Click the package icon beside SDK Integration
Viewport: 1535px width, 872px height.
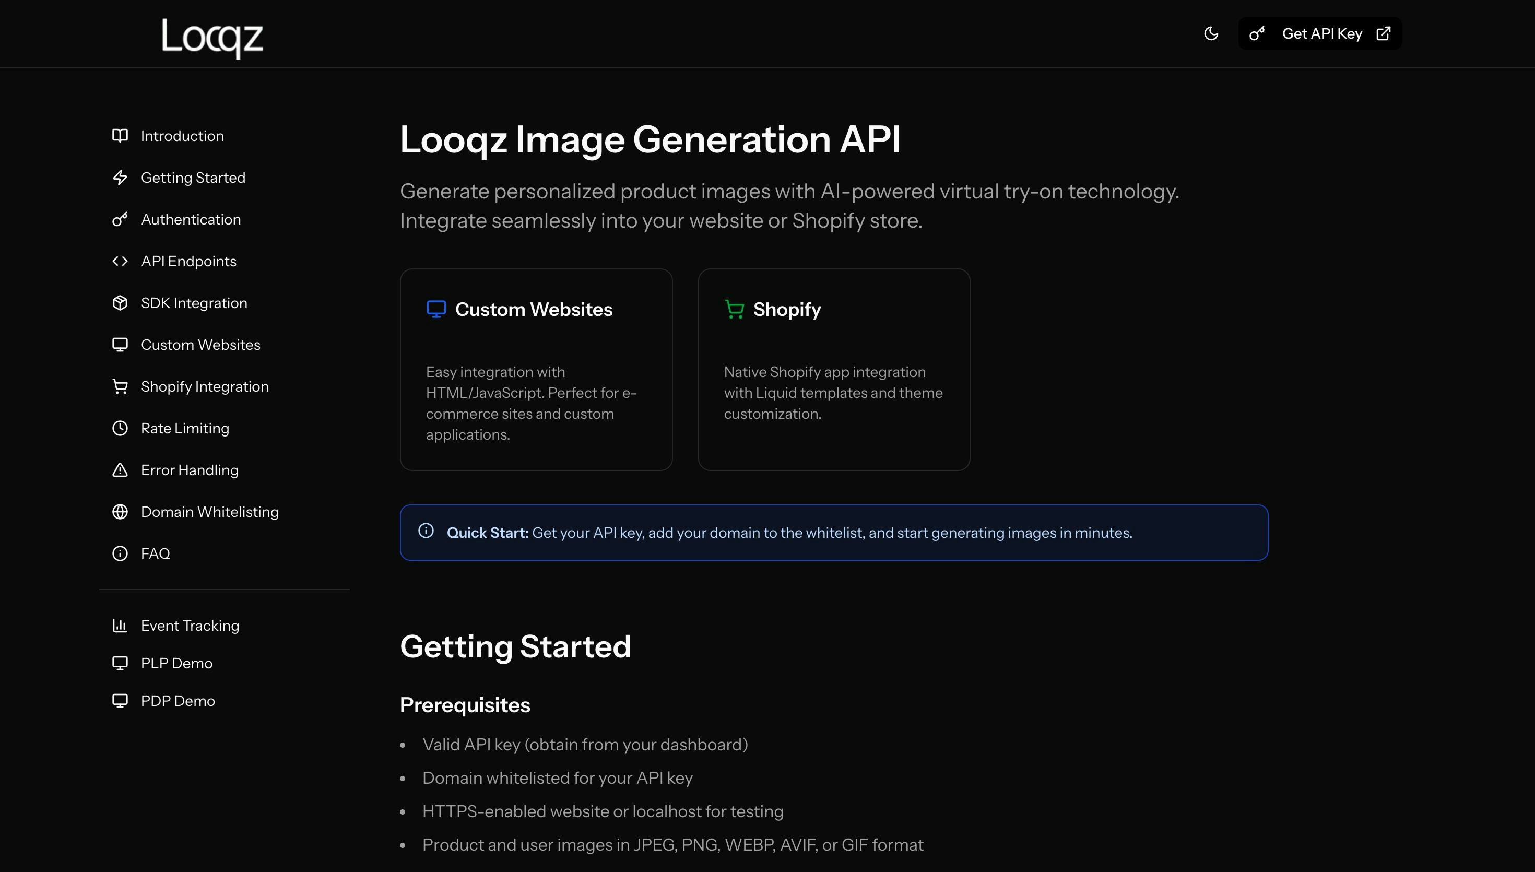coord(120,302)
